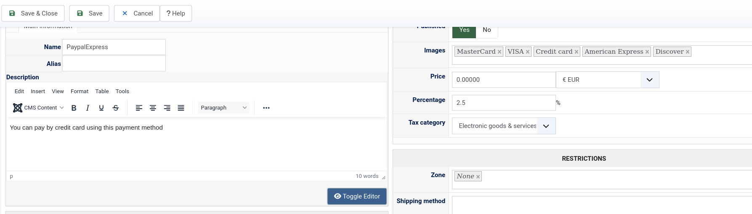Image resolution: width=752 pixels, height=214 pixels.
Task: Set Published to No
Action: (x=487, y=30)
